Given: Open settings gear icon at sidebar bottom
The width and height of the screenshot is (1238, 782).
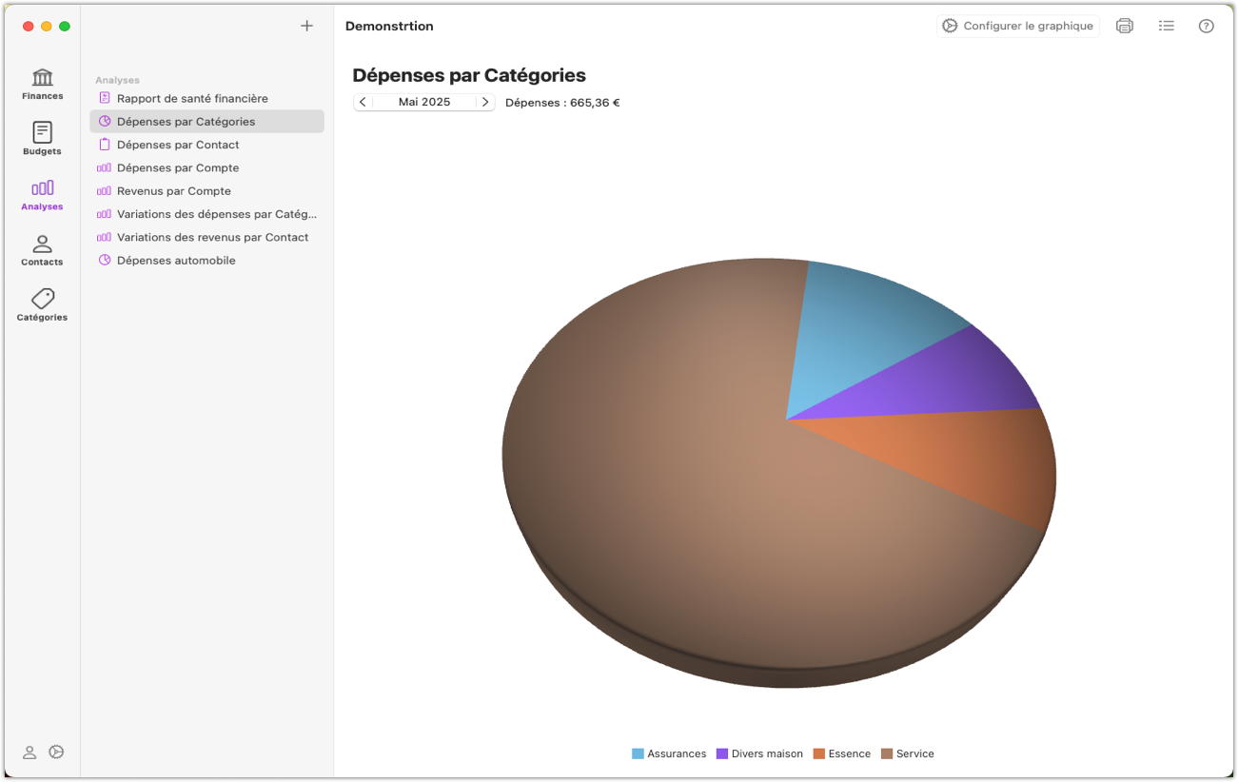Looking at the screenshot, I should click(x=56, y=752).
